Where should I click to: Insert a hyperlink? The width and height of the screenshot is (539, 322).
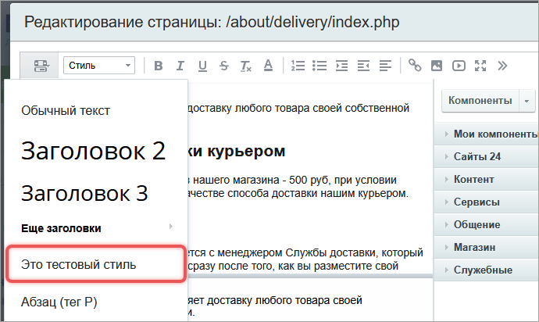pos(415,66)
